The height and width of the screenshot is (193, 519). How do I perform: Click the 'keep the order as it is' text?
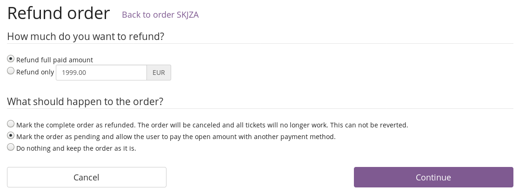tap(103, 148)
